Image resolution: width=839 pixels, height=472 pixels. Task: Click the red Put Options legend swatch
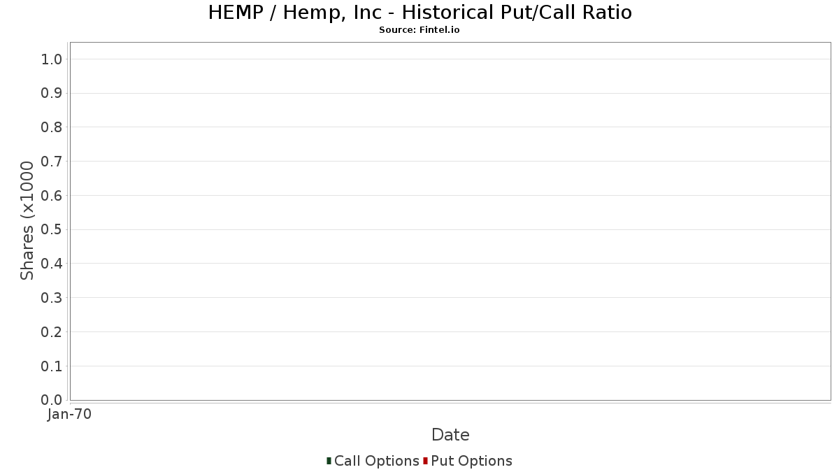point(425,461)
